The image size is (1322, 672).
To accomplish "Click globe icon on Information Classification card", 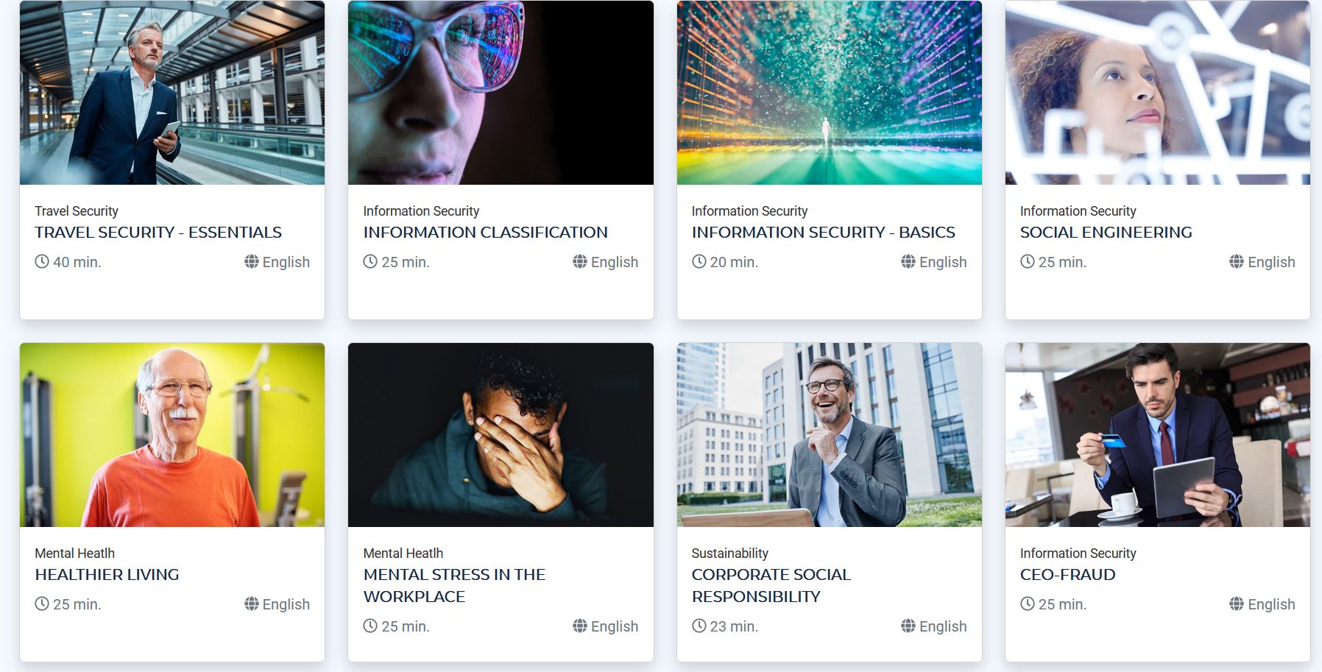I will [x=580, y=261].
